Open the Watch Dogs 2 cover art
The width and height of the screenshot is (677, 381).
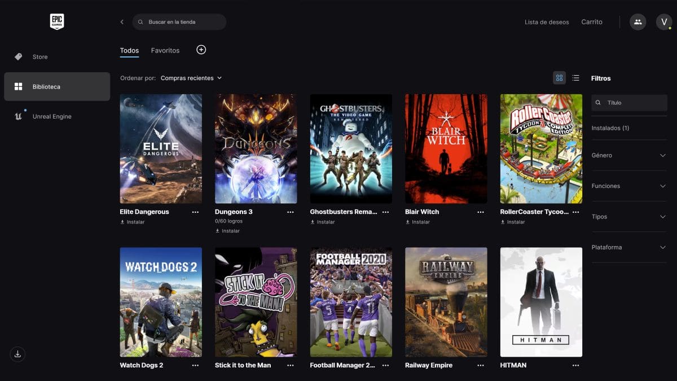click(x=161, y=302)
